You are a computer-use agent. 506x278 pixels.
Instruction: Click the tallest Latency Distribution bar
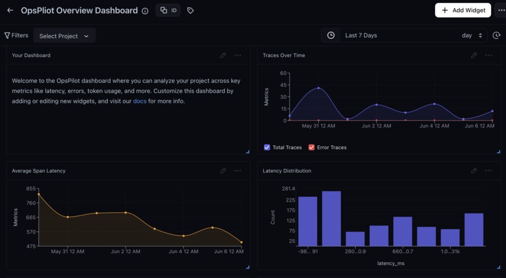coord(331,219)
